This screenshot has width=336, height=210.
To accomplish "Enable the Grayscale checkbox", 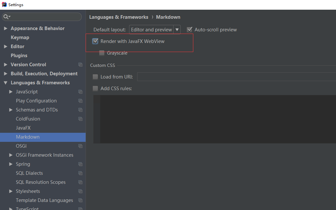I will 102,53.
